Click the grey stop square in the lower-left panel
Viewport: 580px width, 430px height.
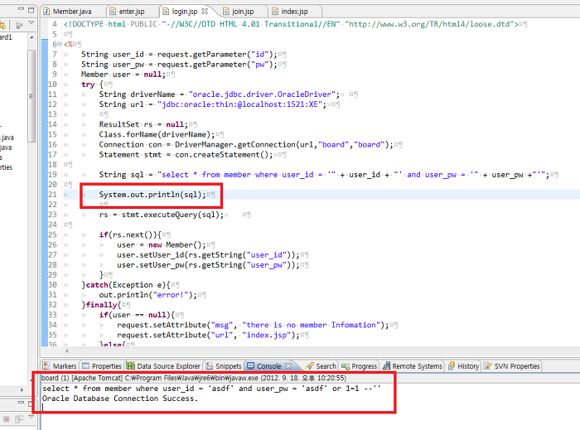[7, 419]
